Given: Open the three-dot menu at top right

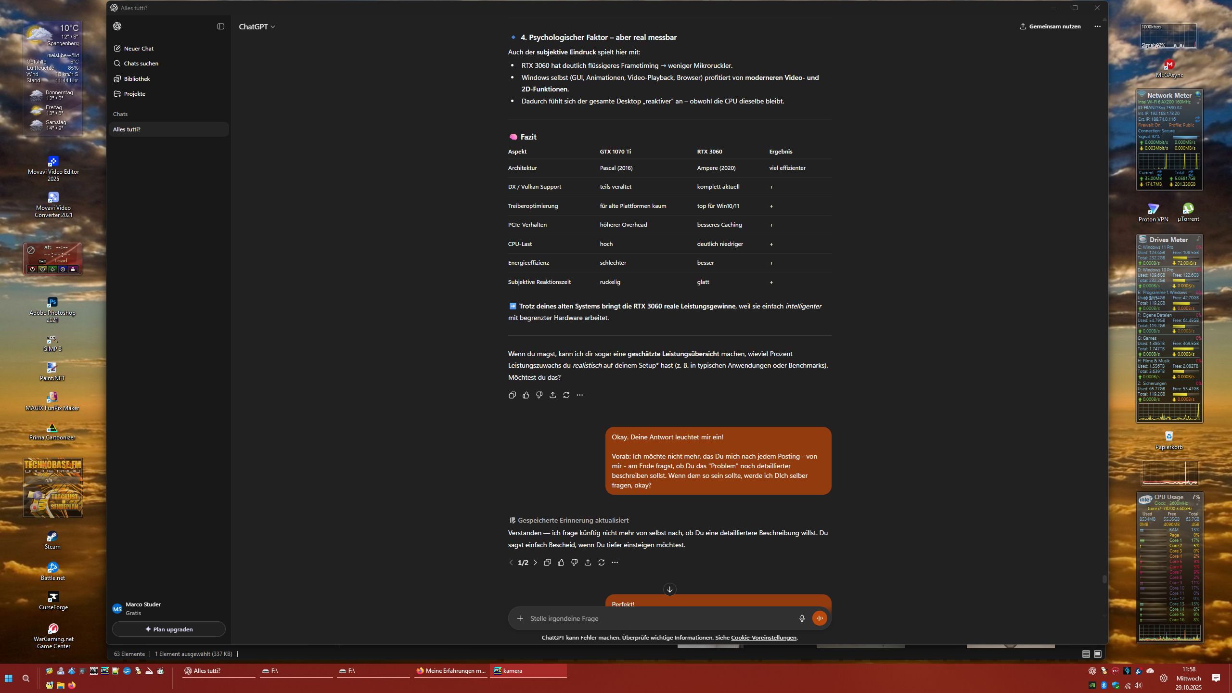Looking at the screenshot, I should (1097, 26).
